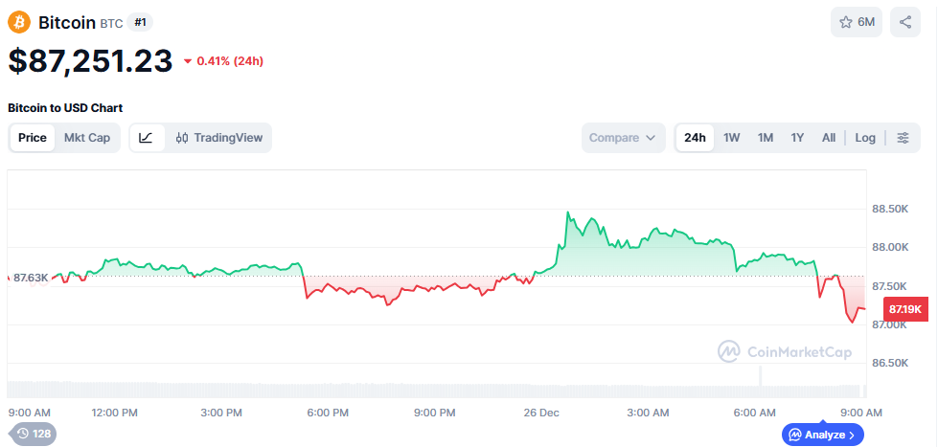Click the history clock 128 badge
The image size is (938, 447).
[x=33, y=434]
